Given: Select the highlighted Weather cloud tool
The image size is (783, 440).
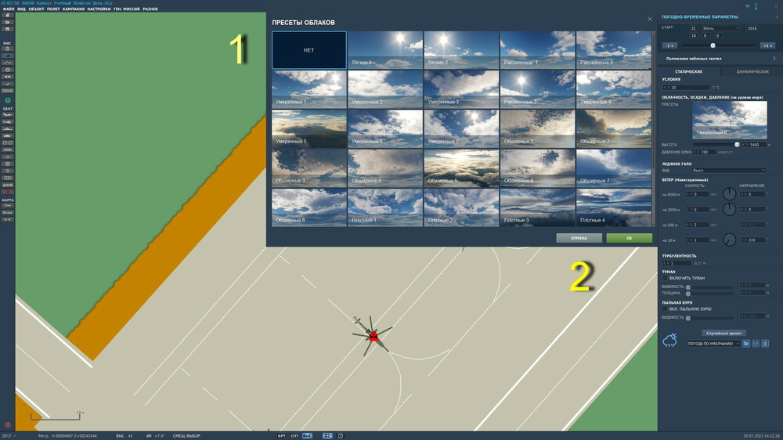Looking at the screenshot, I should tap(8, 56).
